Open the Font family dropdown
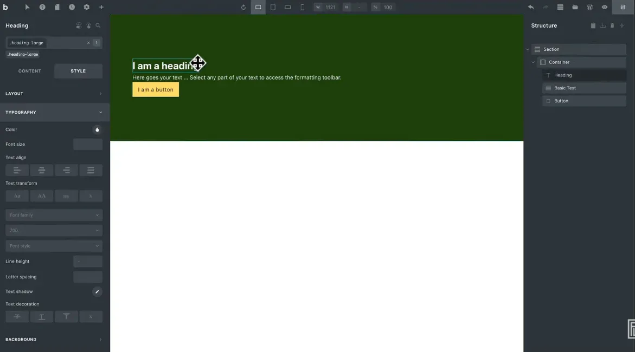Viewport: 635px width, 352px height. [x=54, y=215]
